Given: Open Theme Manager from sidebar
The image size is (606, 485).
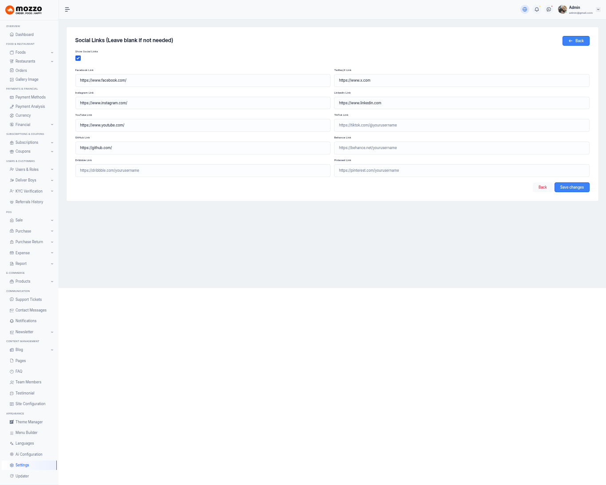Looking at the screenshot, I should click(x=29, y=422).
